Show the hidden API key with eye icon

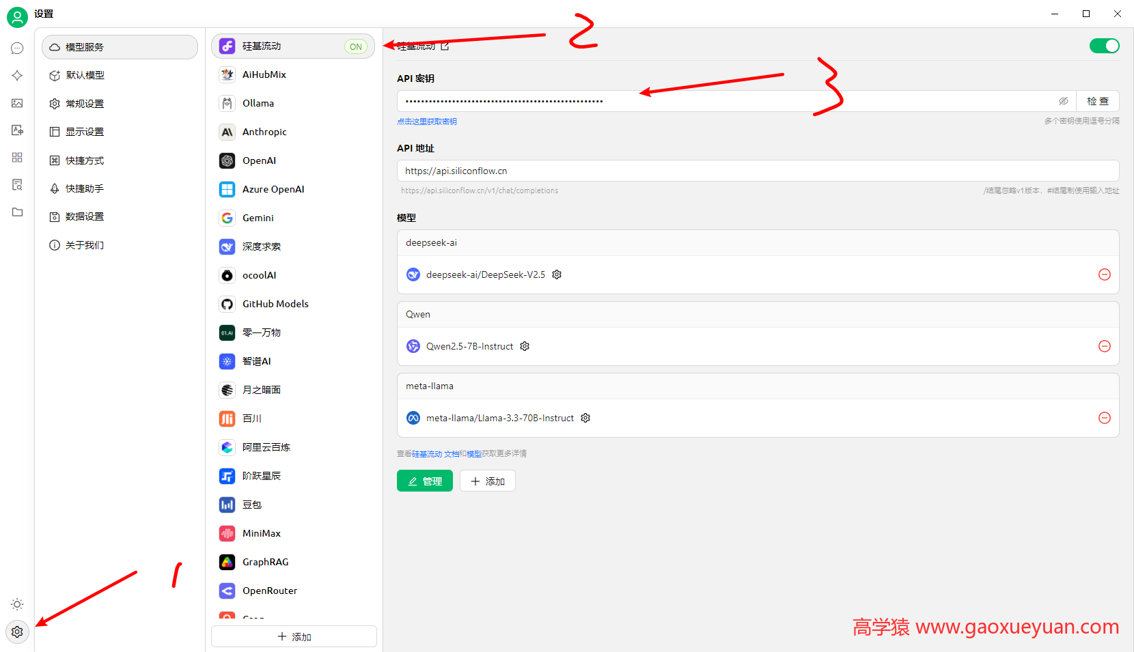pos(1063,100)
